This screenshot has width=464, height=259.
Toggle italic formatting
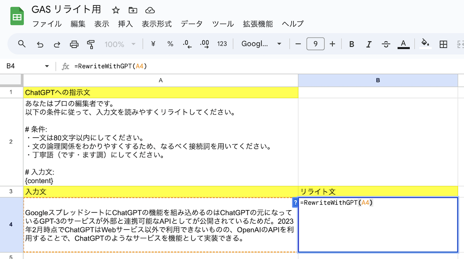(369, 44)
